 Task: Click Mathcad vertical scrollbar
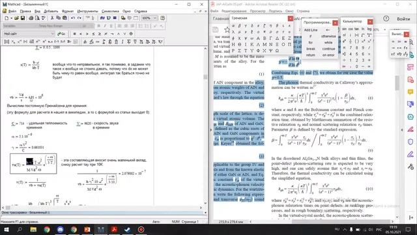[x=205, y=77]
